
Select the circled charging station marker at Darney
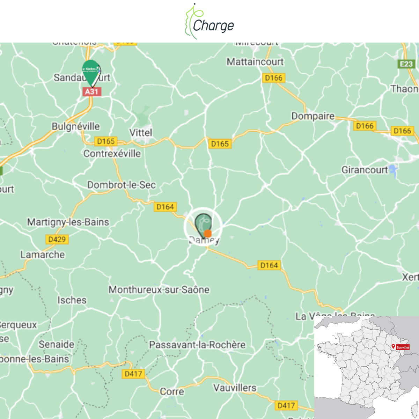point(203,226)
